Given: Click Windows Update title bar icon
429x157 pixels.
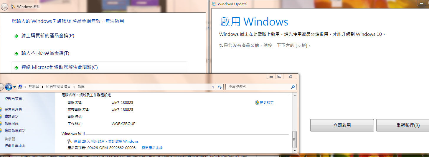Looking at the screenshot, I should [x=214, y=4].
